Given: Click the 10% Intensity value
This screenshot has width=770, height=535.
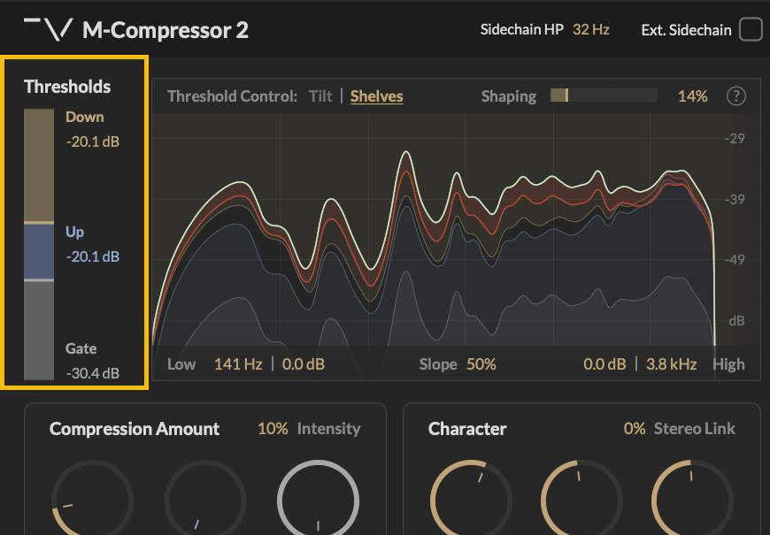Looking at the screenshot, I should [x=273, y=429].
